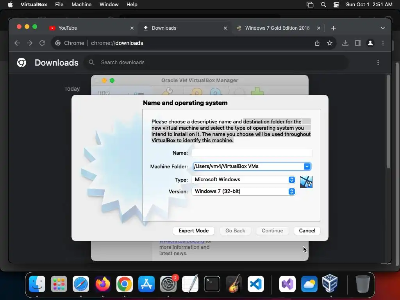This screenshot has height=300, width=400.
Task: Open Terminal from the Dock
Action: coord(212,284)
